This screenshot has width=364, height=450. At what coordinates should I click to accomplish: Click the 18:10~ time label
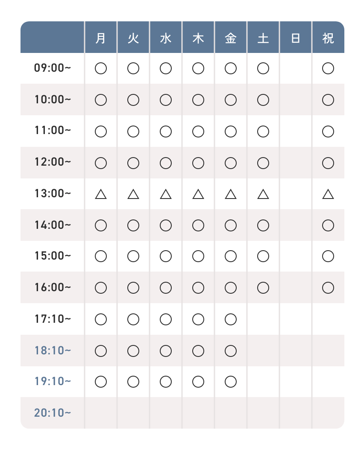(53, 351)
